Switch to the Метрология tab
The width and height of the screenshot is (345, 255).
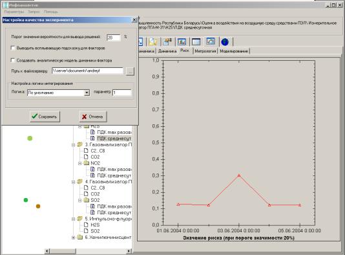point(205,51)
